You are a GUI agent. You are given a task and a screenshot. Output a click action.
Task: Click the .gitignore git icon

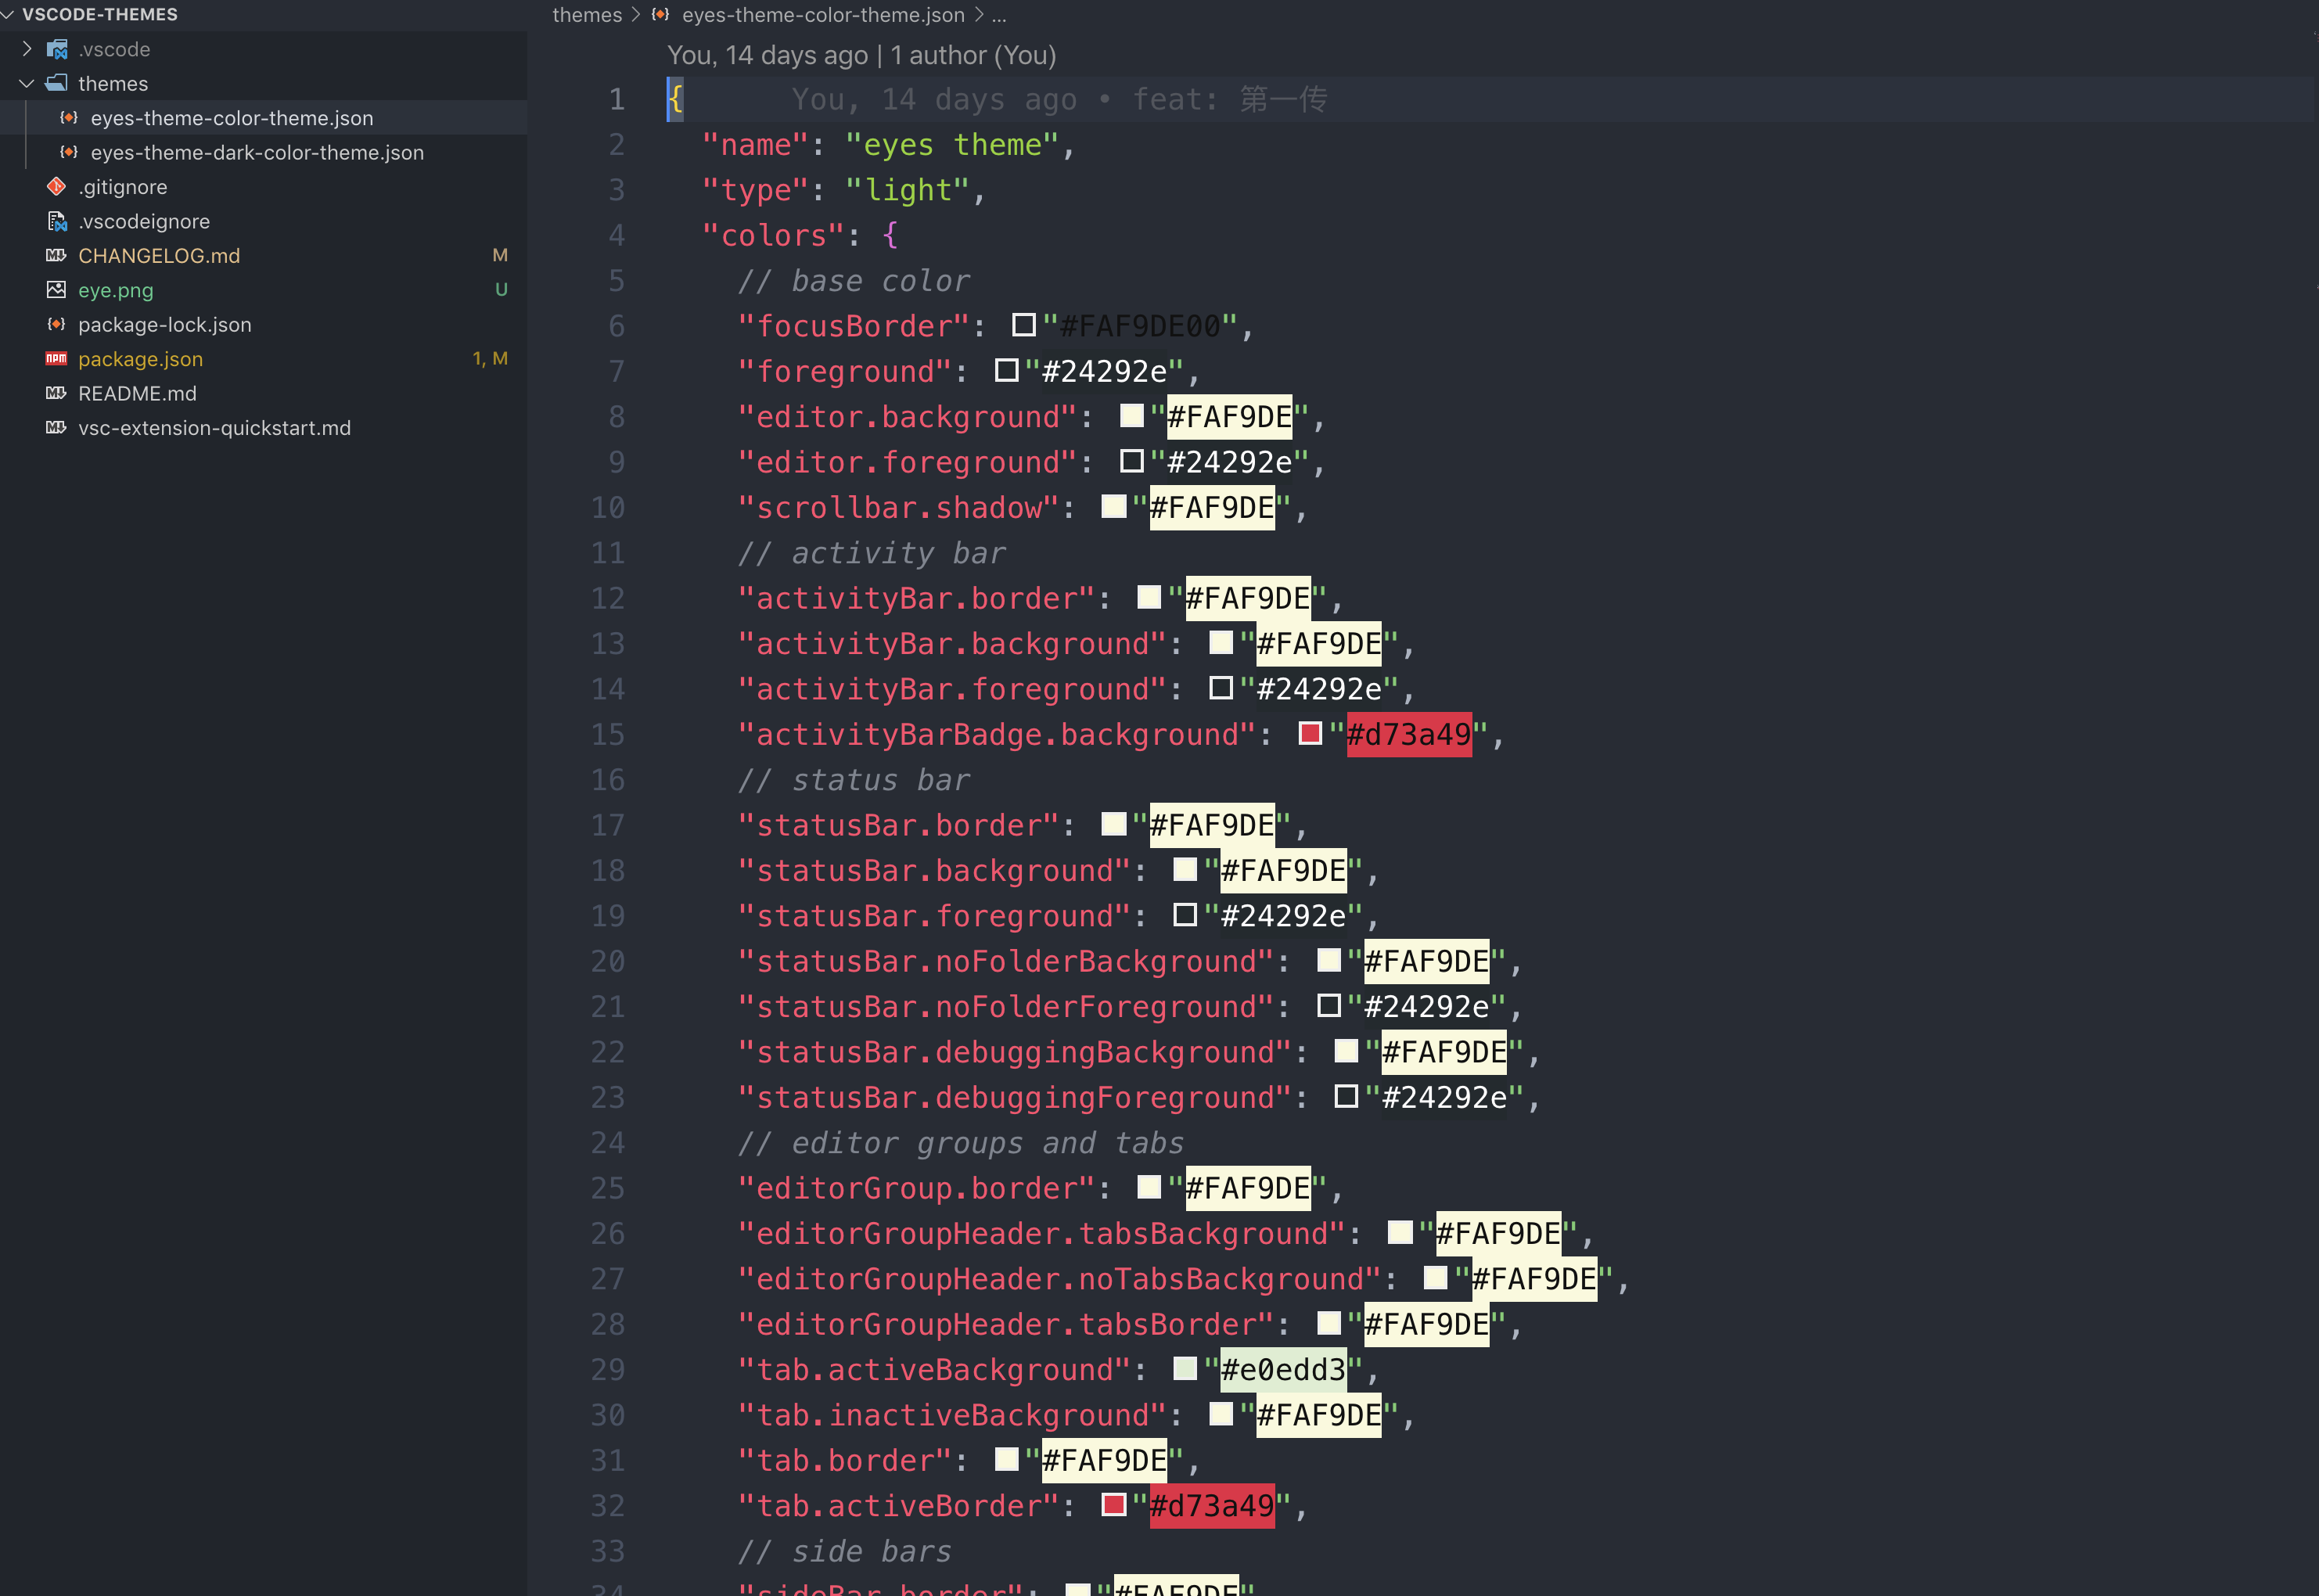pyautogui.click(x=57, y=187)
